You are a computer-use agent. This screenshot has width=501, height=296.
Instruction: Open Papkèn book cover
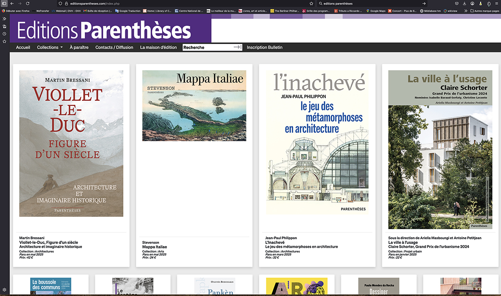(215, 286)
